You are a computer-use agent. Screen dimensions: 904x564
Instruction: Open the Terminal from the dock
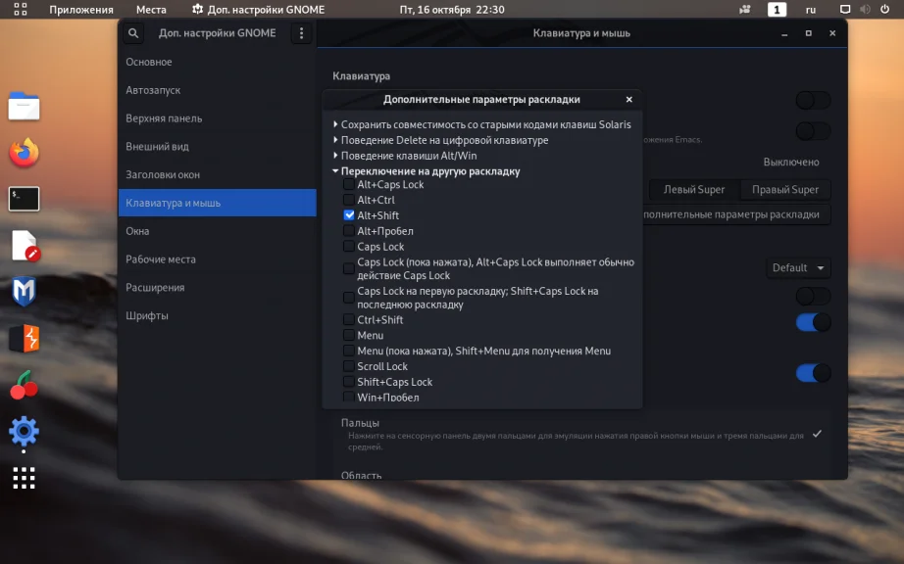point(24,199)
